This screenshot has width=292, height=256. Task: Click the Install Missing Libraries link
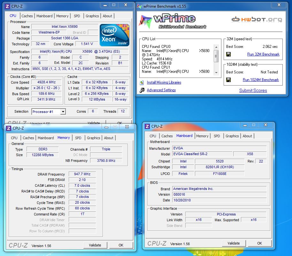164,82
